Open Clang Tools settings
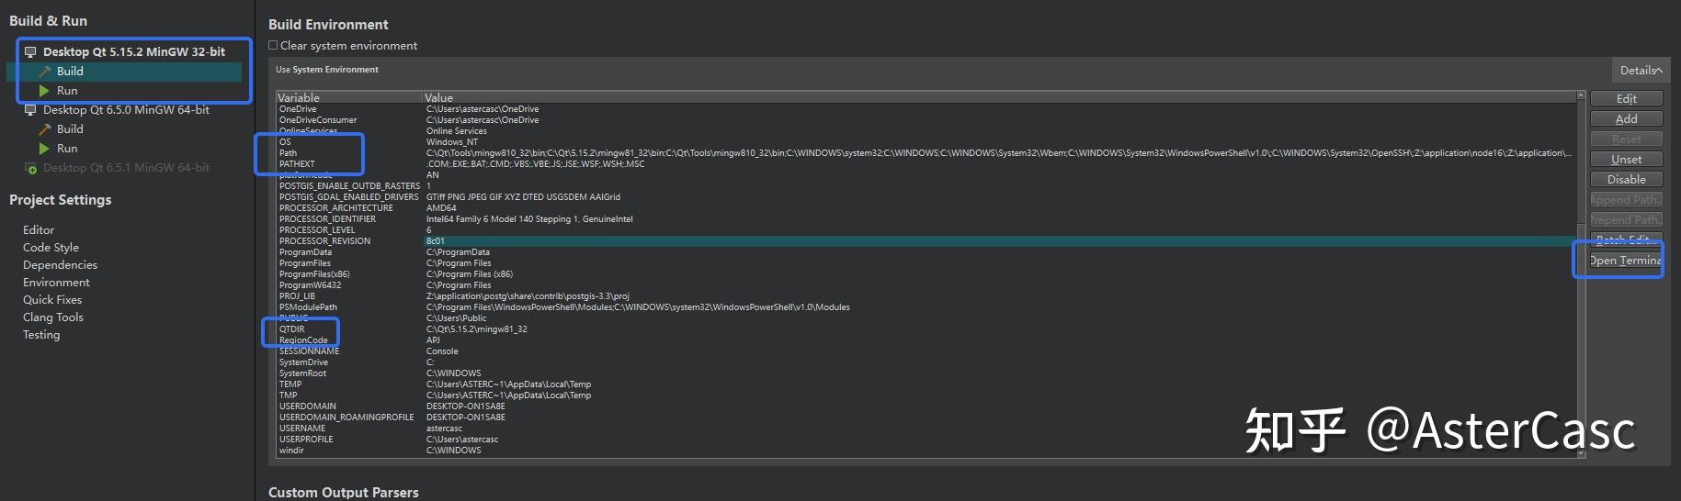The height and width of the screenshot is (501, 1681). pos(53,317)
